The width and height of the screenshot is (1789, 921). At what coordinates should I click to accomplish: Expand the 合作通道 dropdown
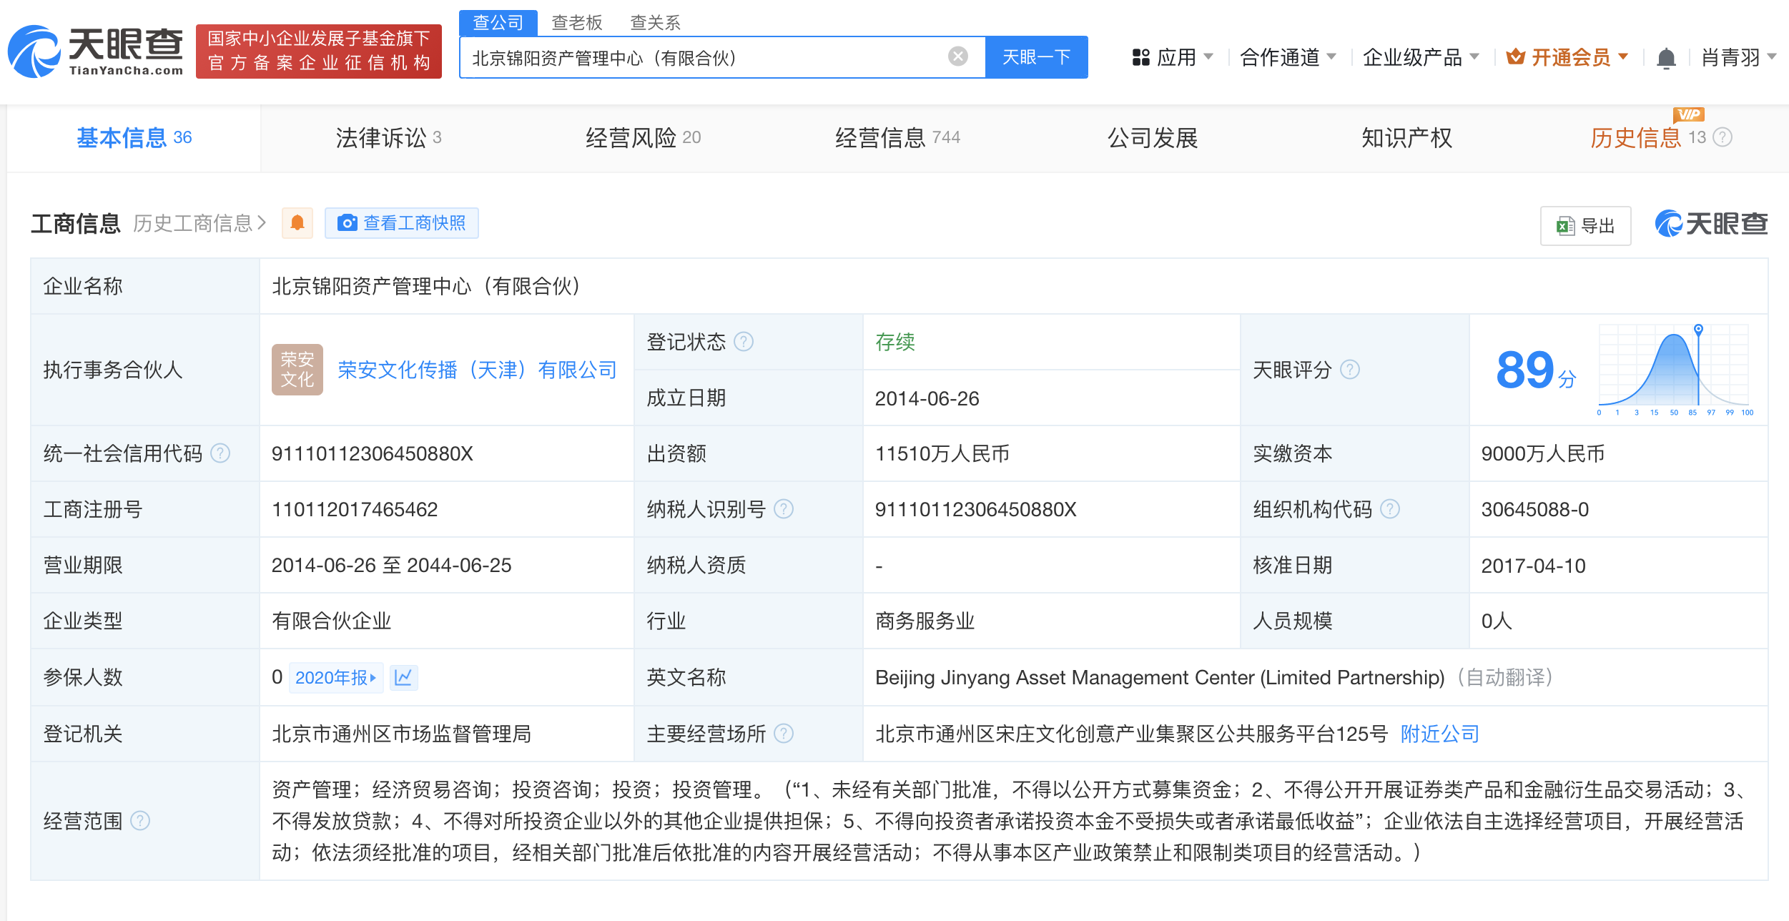1288,57
